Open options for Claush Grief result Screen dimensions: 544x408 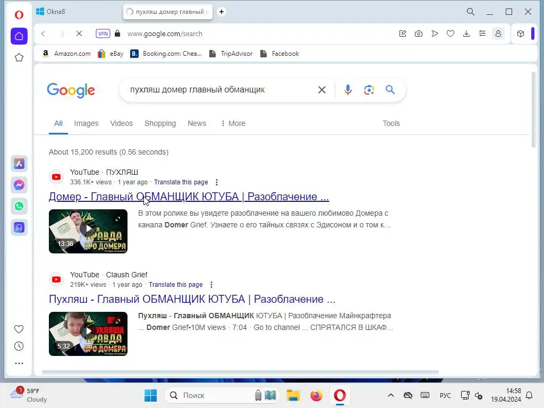coord(211,285)
